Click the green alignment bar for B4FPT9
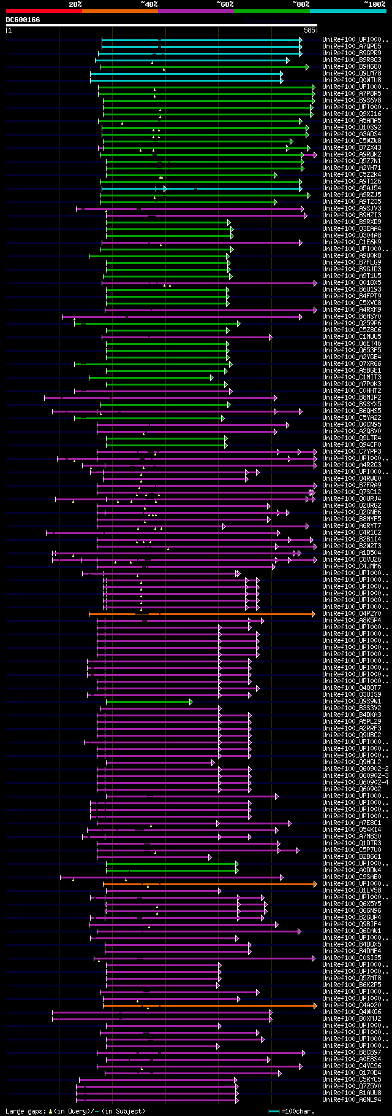This screenshot has width=392, height=1116. [168, 296]
